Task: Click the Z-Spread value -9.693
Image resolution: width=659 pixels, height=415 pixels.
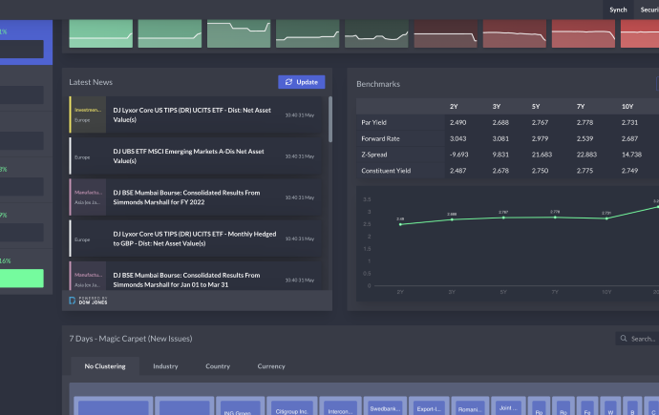Action: pyautogui.click(x=458, y=155)
